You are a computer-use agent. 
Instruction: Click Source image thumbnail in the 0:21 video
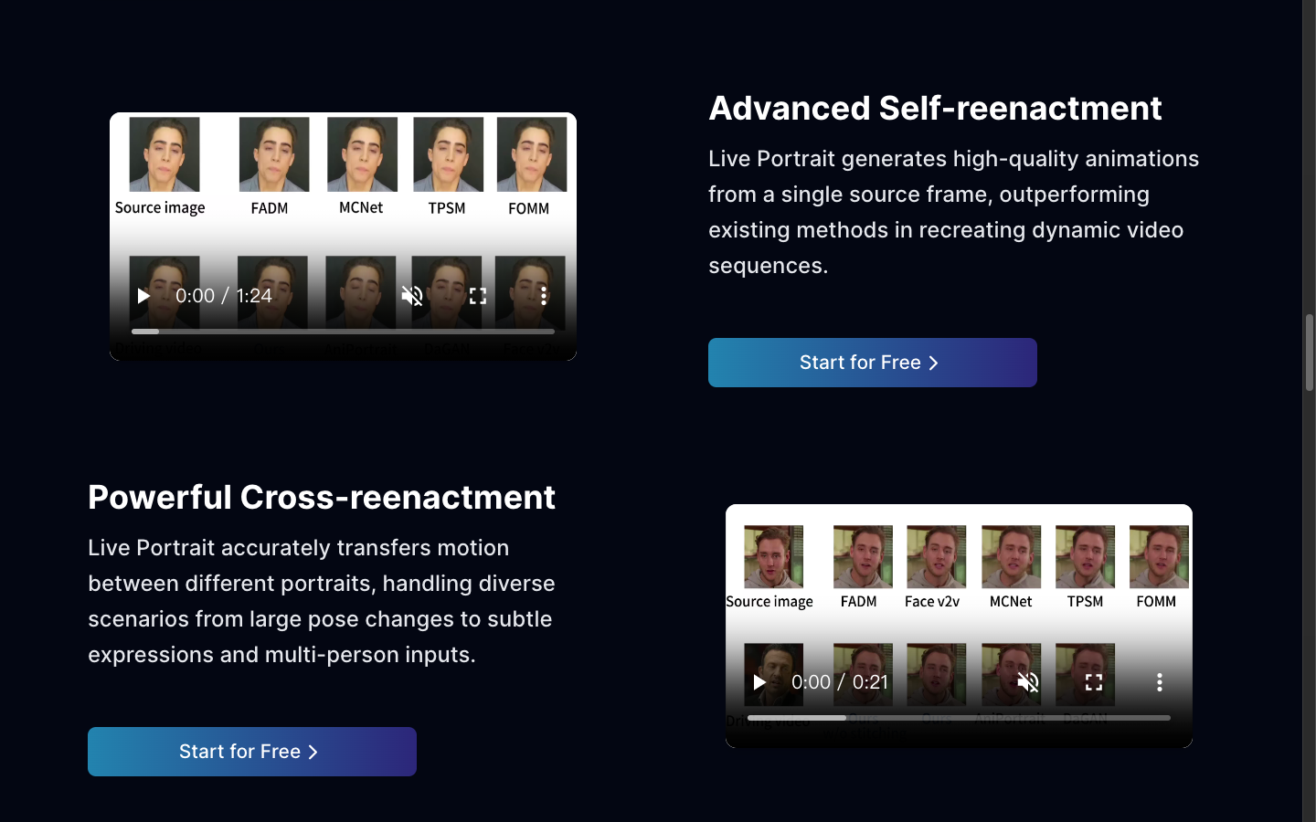773,556
